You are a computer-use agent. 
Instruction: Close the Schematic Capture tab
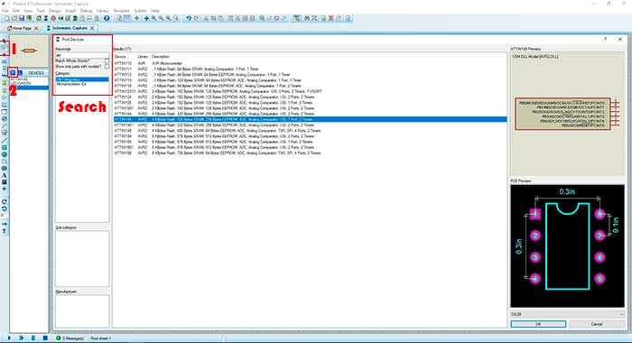click(x=92, y=28)
